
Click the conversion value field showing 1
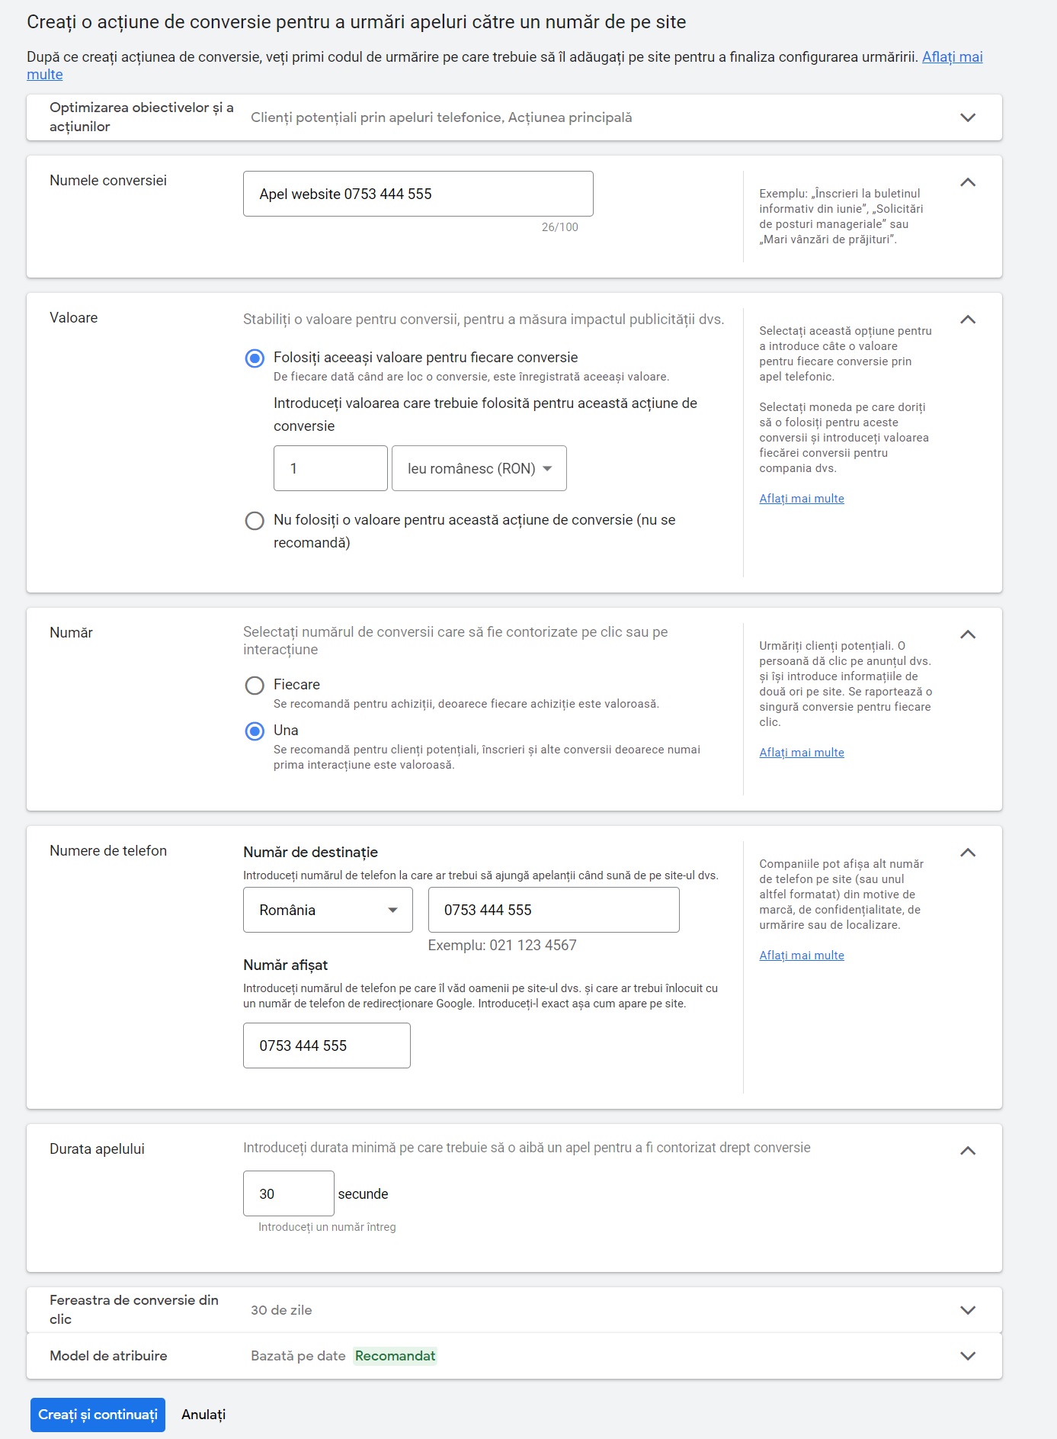(x=330, y=468)
